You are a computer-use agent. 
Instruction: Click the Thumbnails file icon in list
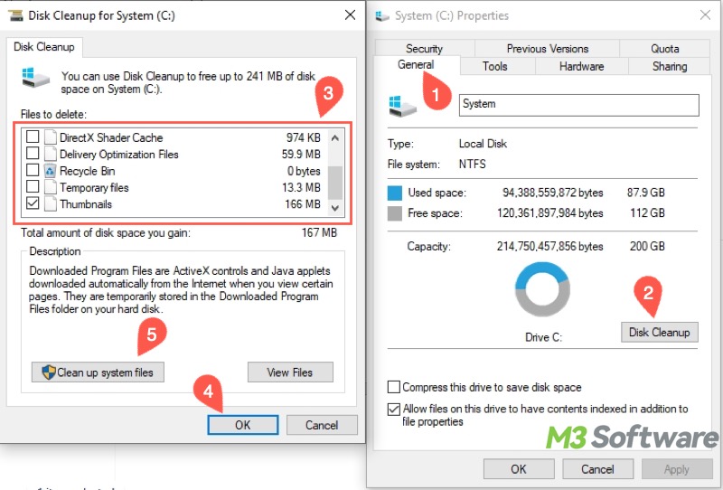tap(51, 204)
